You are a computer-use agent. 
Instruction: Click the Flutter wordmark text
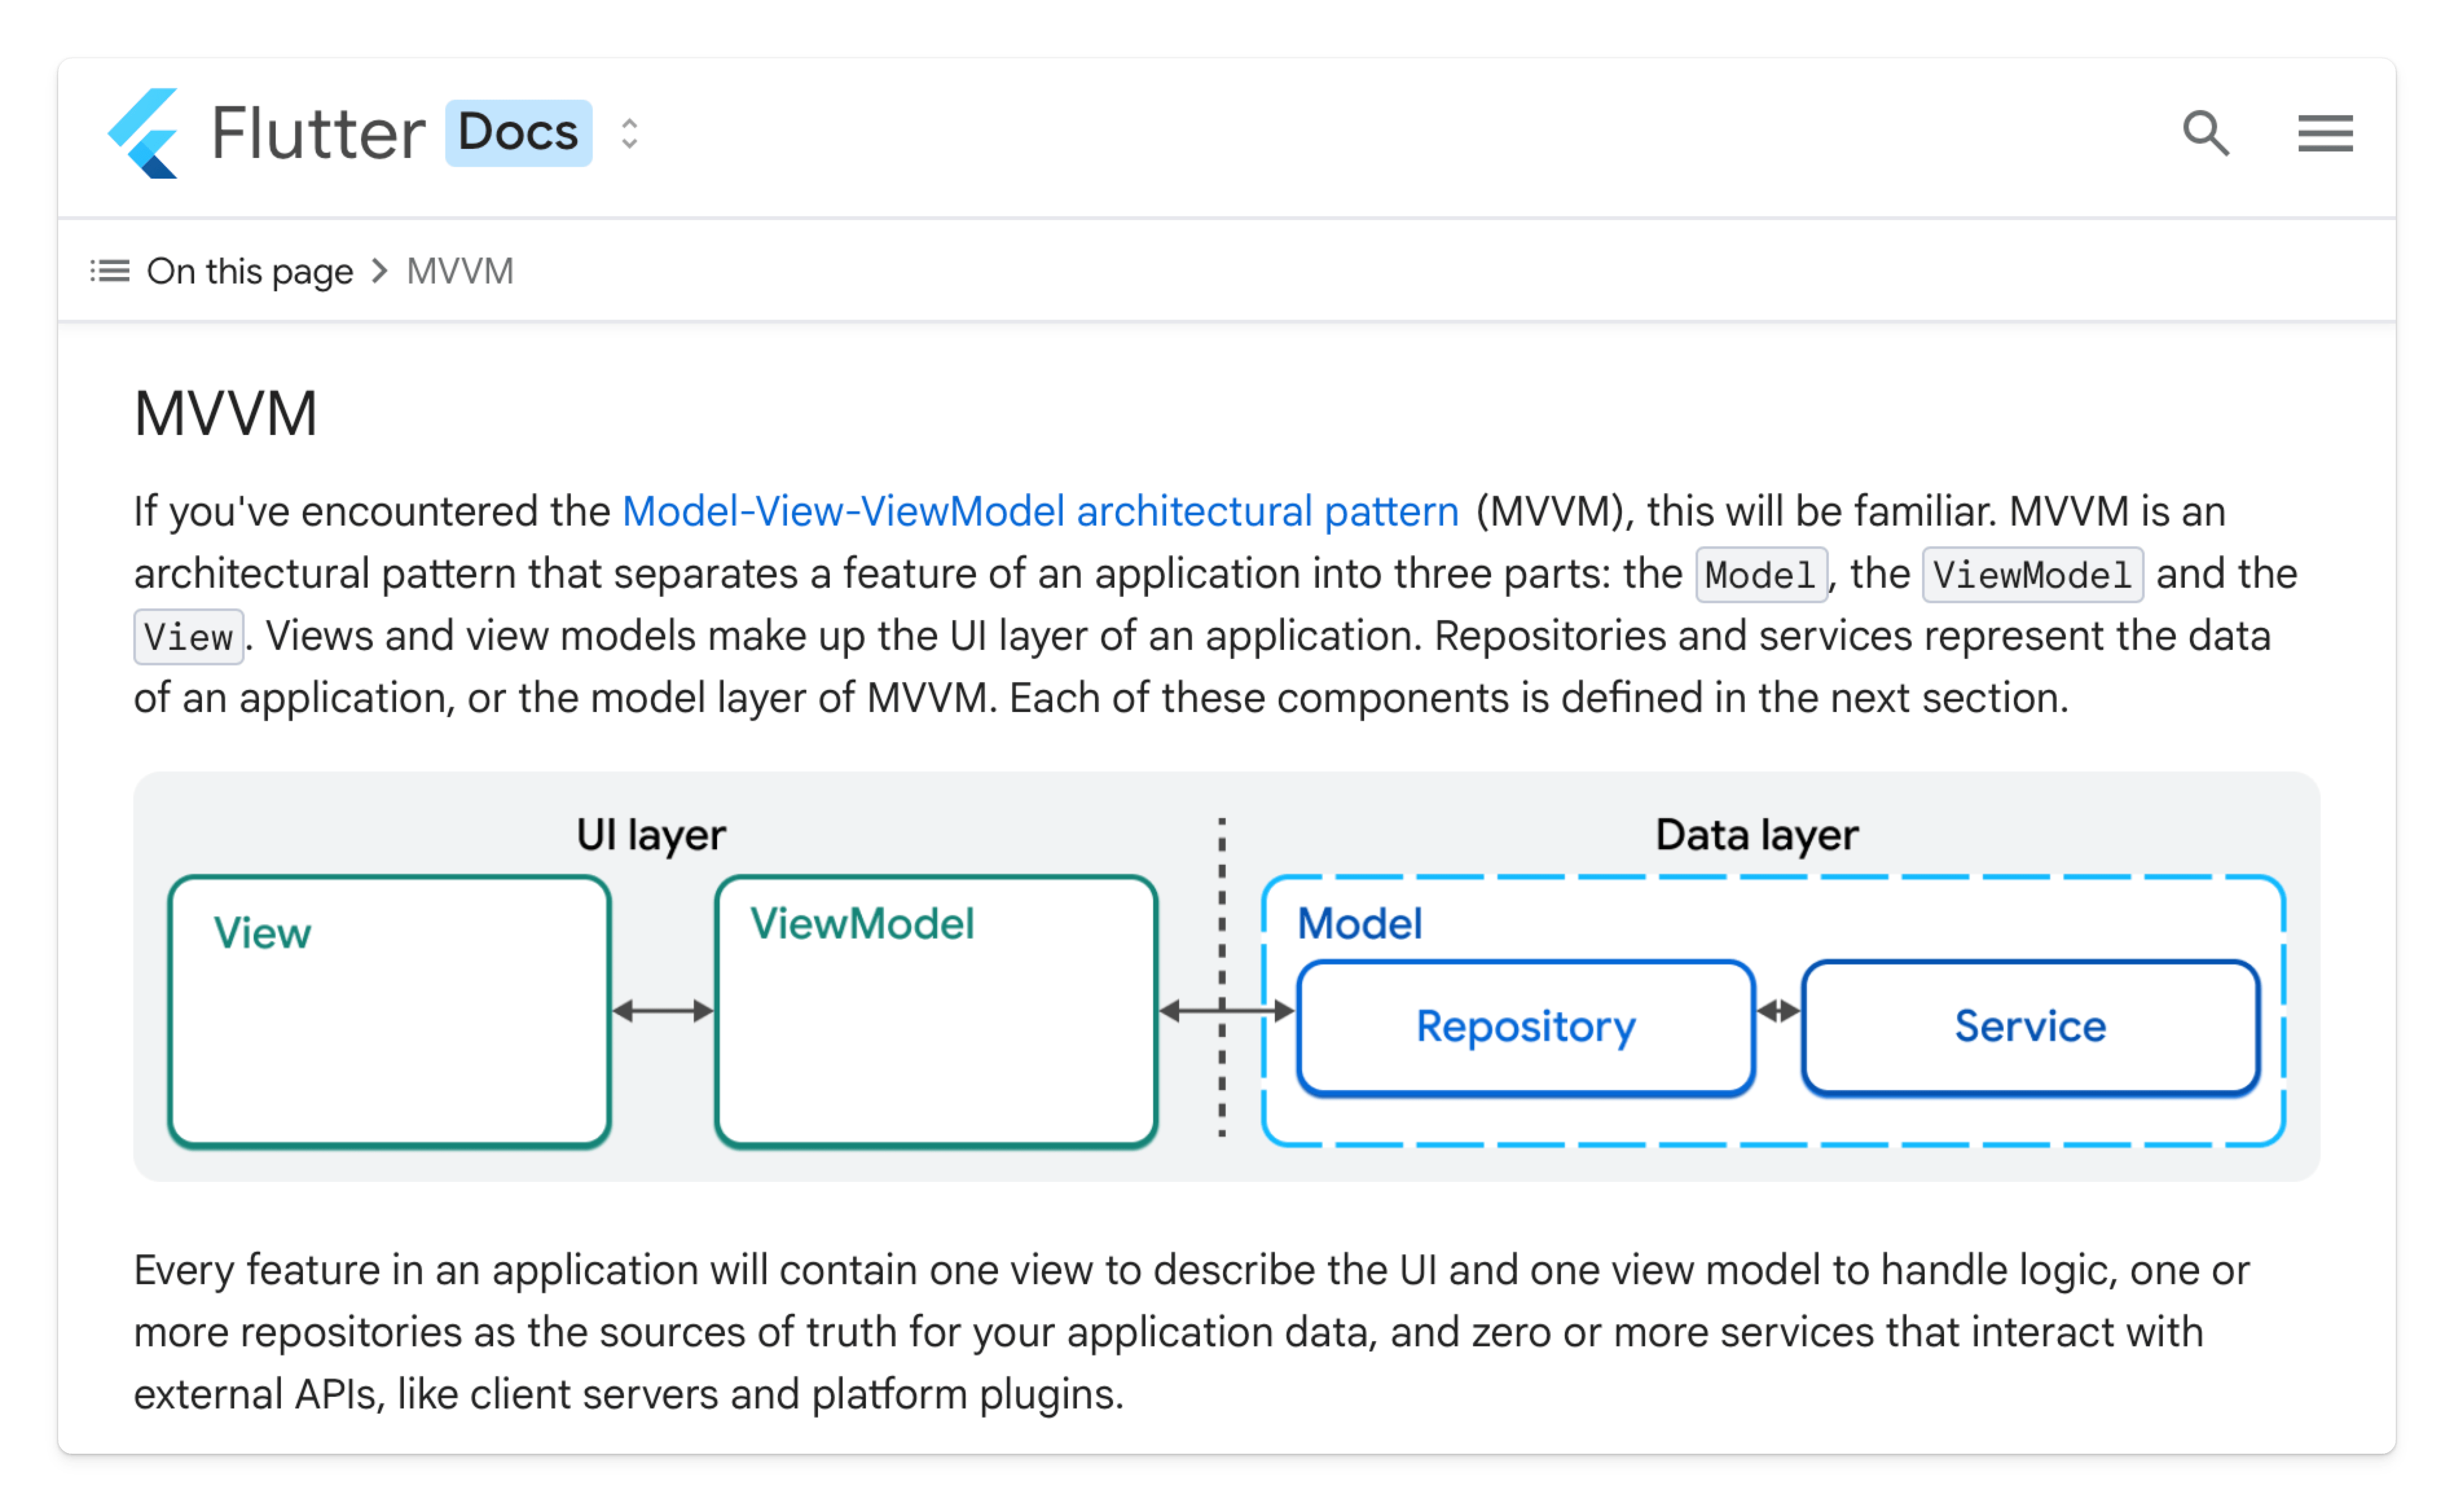pos(318,133)
